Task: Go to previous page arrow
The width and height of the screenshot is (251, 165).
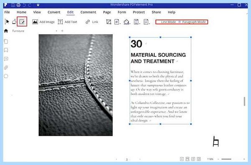Action: pyautogui.click(x=116, y=159)
